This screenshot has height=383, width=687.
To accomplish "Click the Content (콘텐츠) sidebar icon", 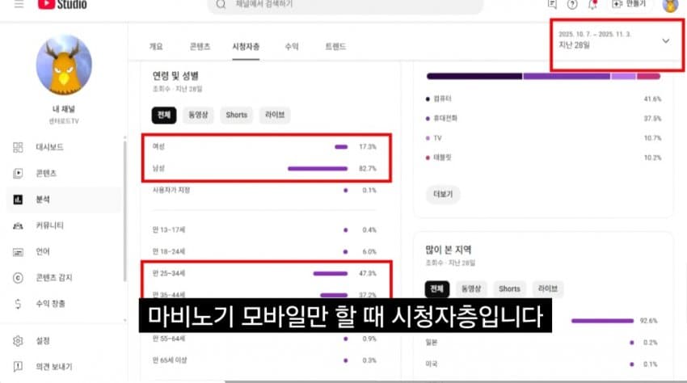I will point(18,173).
